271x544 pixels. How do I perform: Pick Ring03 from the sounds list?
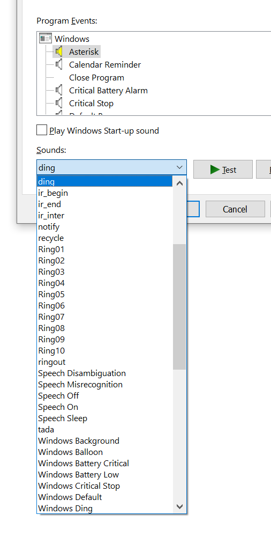[x=104, y=271]
